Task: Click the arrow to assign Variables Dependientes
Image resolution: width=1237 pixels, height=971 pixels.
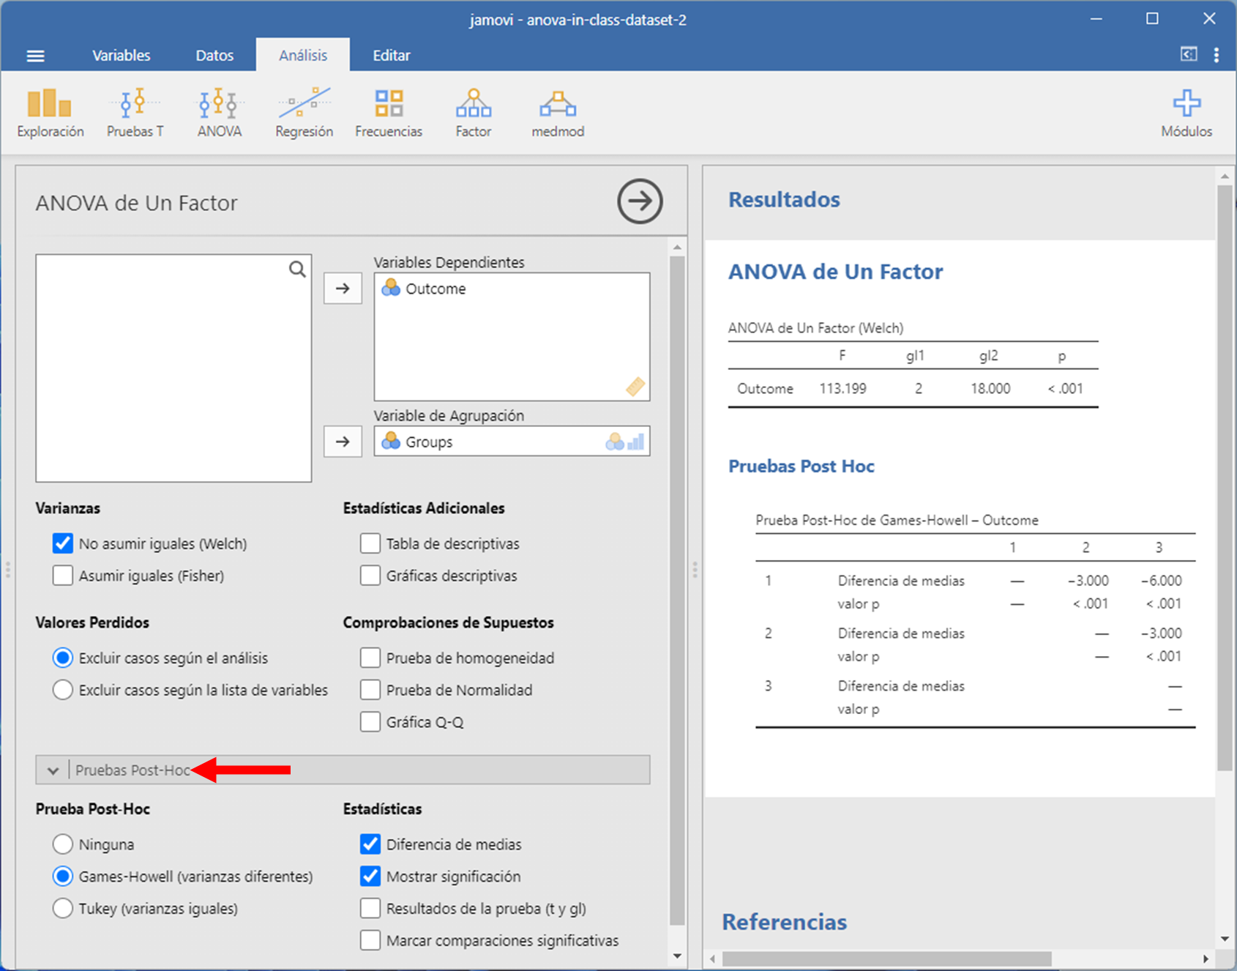Action: click(343, 289)
